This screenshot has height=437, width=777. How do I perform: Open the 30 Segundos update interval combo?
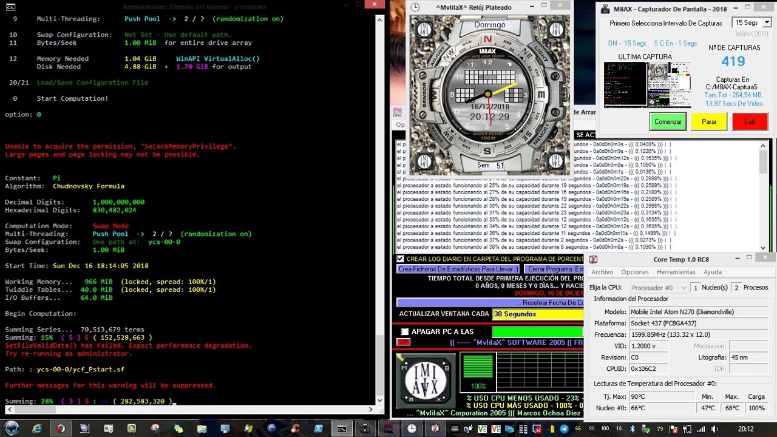click(537, 314)
